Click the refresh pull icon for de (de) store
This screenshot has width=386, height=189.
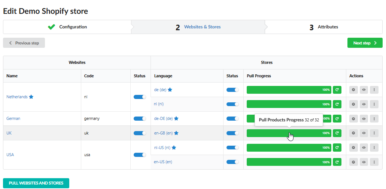(x=337, y=90)
